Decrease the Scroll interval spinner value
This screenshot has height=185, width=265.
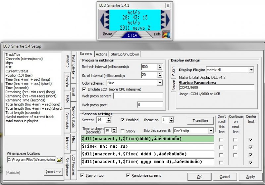(x=160, y=76)
